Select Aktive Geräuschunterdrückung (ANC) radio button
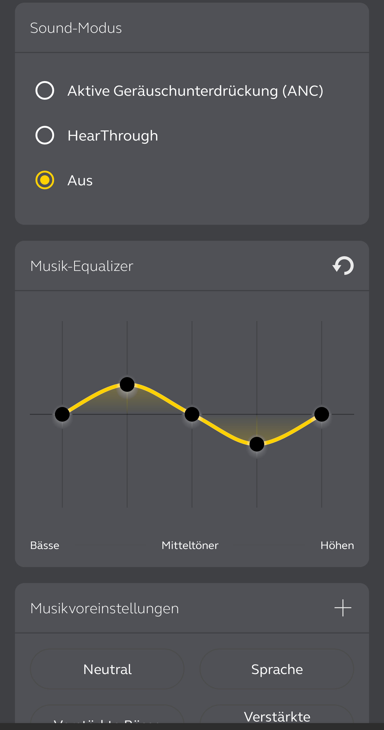The image size is (384, 730). click(45, 90)
